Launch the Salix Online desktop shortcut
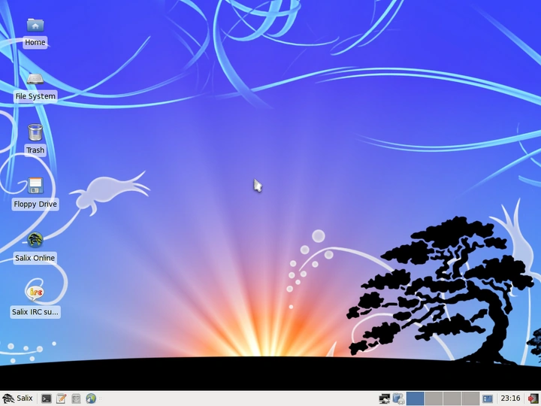The image size is (541, 406). [x=35, y=240]
